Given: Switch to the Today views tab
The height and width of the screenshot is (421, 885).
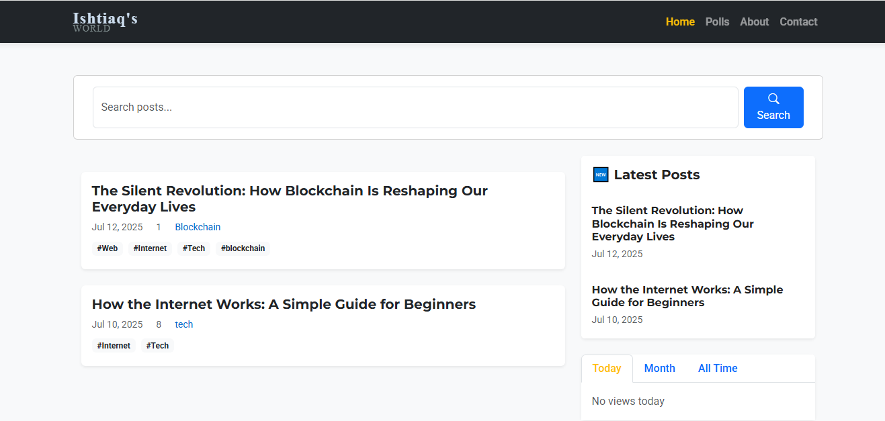Looking at the screenshot, I should (x=606, y=368).
